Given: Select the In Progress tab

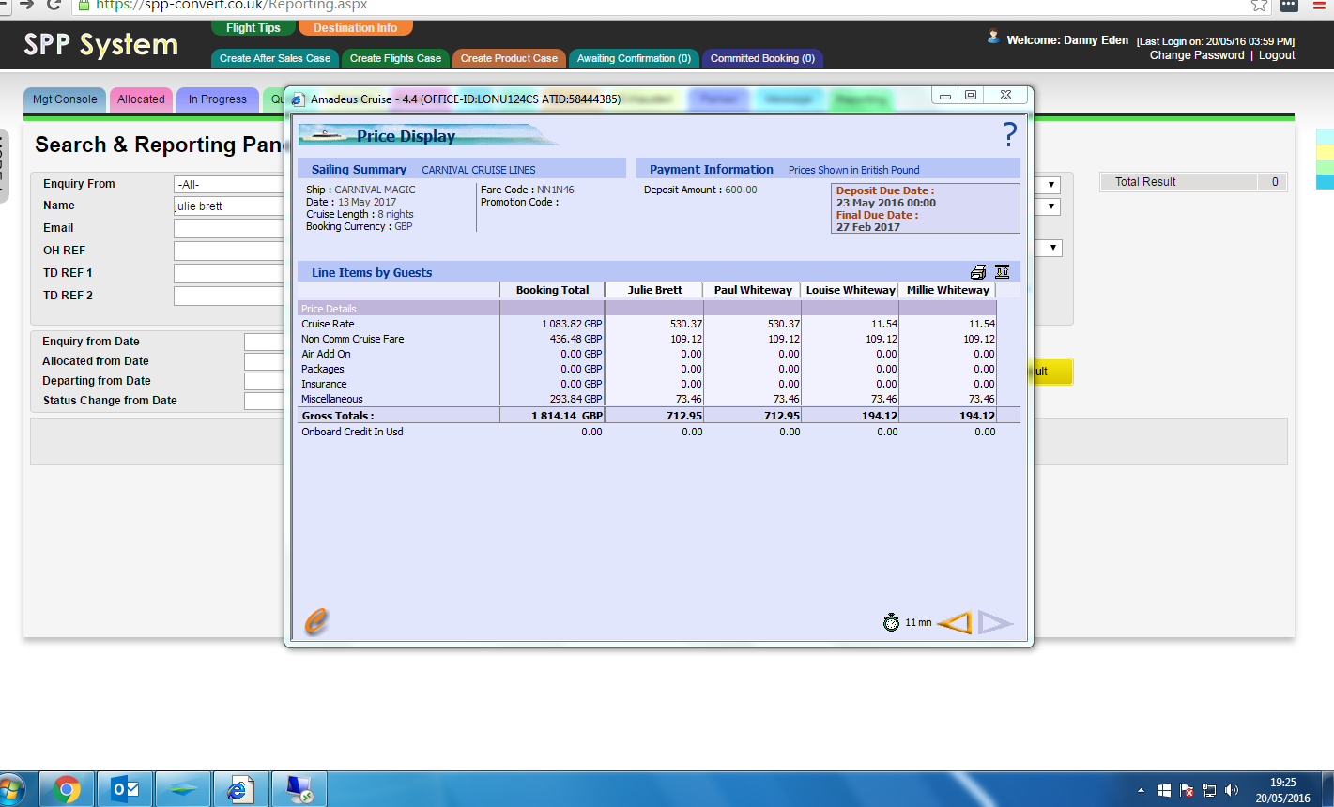Looking at the screenshot, I should click(217, 99).
